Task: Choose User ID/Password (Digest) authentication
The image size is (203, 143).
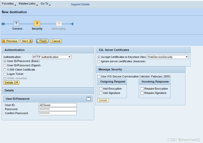Action: click(5, 65)
